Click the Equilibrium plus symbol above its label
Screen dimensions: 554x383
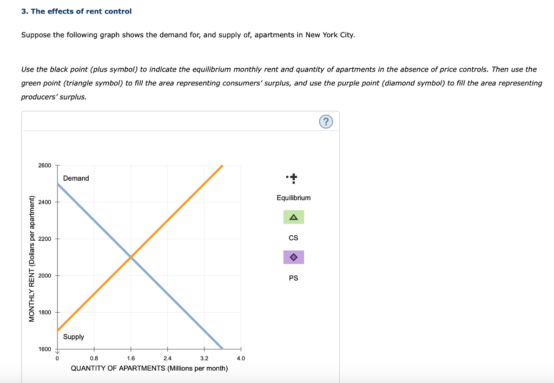click(293, 178)
